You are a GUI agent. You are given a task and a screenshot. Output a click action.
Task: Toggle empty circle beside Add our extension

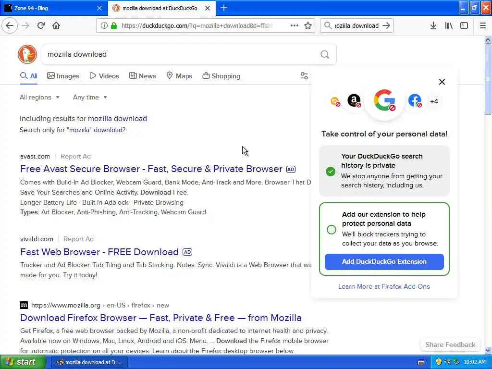tap(332, 230)
